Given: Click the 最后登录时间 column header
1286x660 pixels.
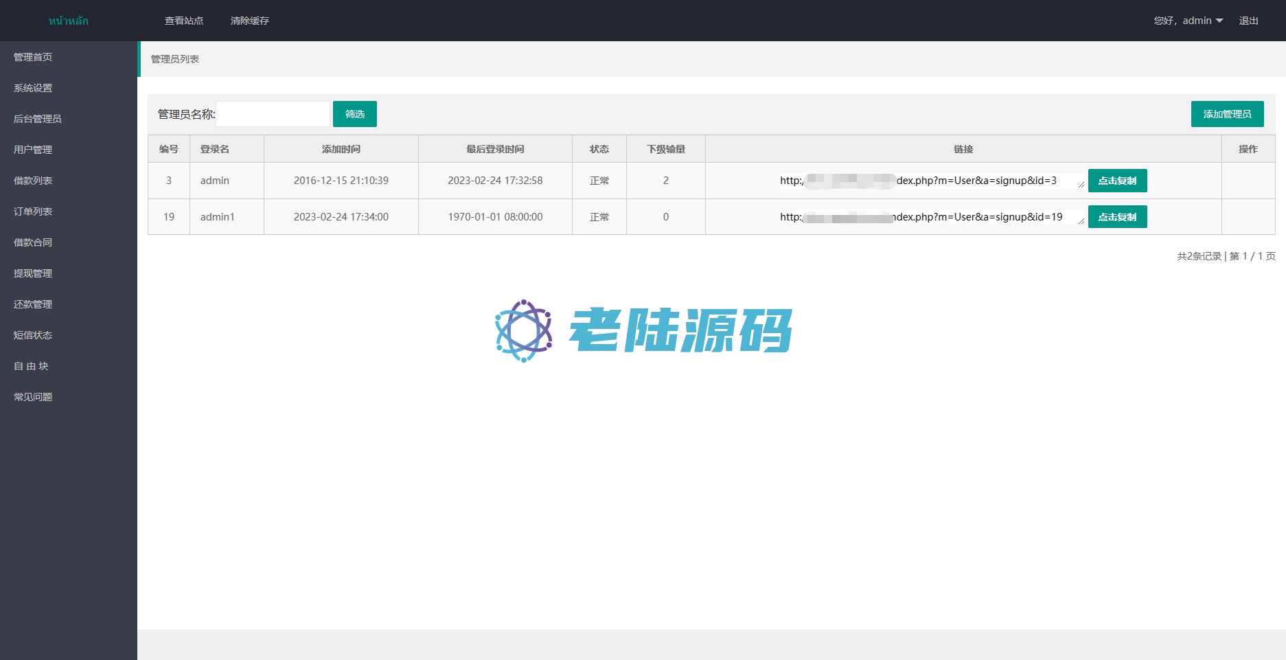Looking at the screenshot, I should [x=495, y=149].
